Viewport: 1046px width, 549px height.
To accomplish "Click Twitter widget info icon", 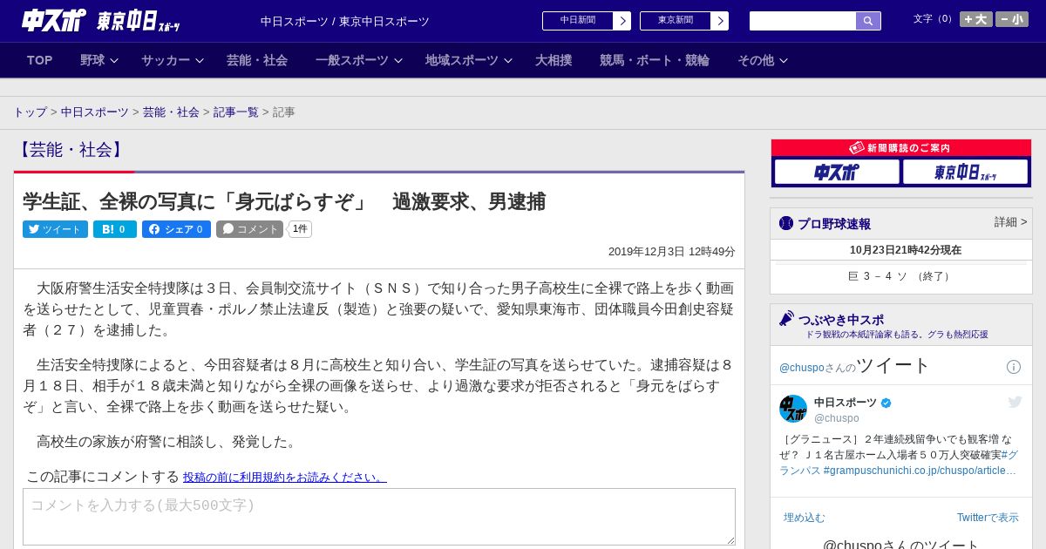I will [1014, 367].
